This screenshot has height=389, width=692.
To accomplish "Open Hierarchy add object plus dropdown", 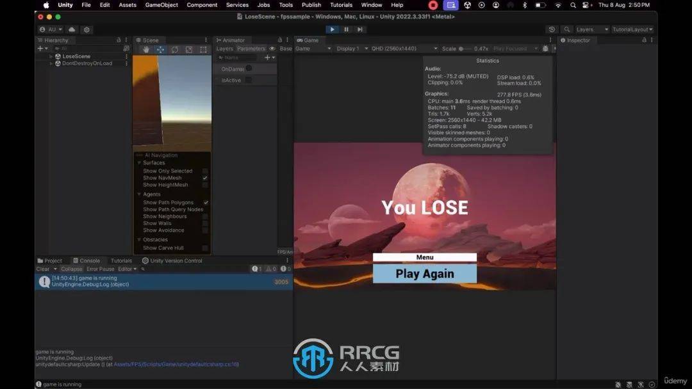I will (42, 49).
